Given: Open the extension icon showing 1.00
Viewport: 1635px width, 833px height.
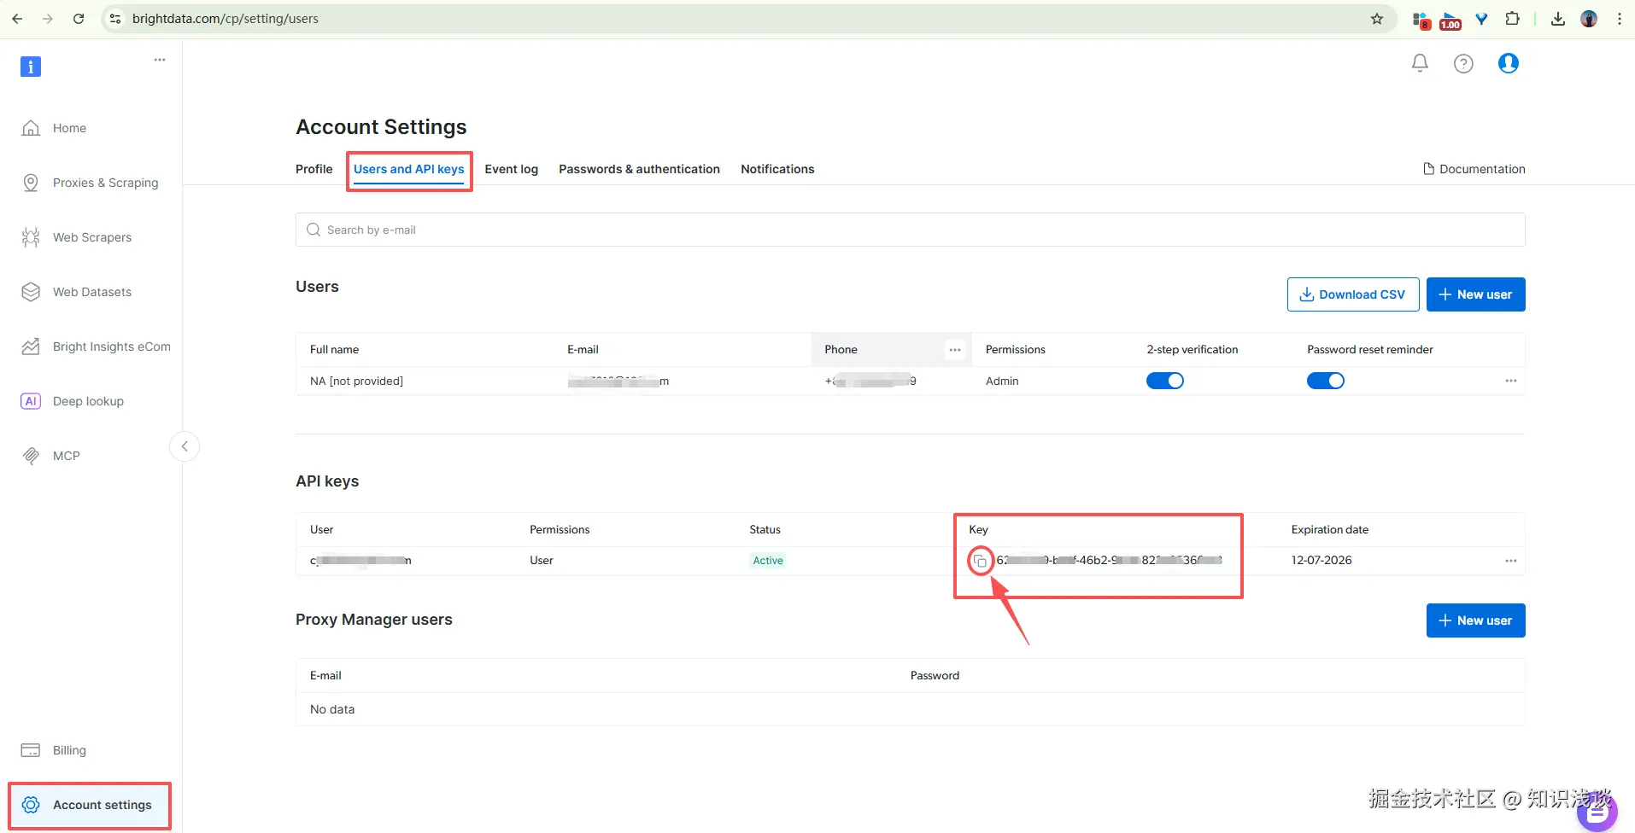Looking at the screenshot, I should click(1450, 20).
